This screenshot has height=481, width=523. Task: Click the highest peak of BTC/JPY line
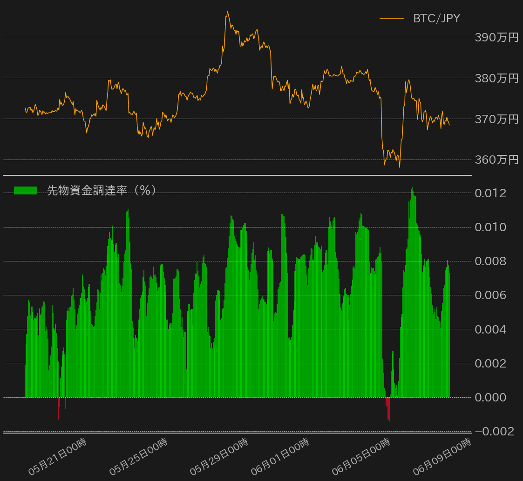(227, 12)
